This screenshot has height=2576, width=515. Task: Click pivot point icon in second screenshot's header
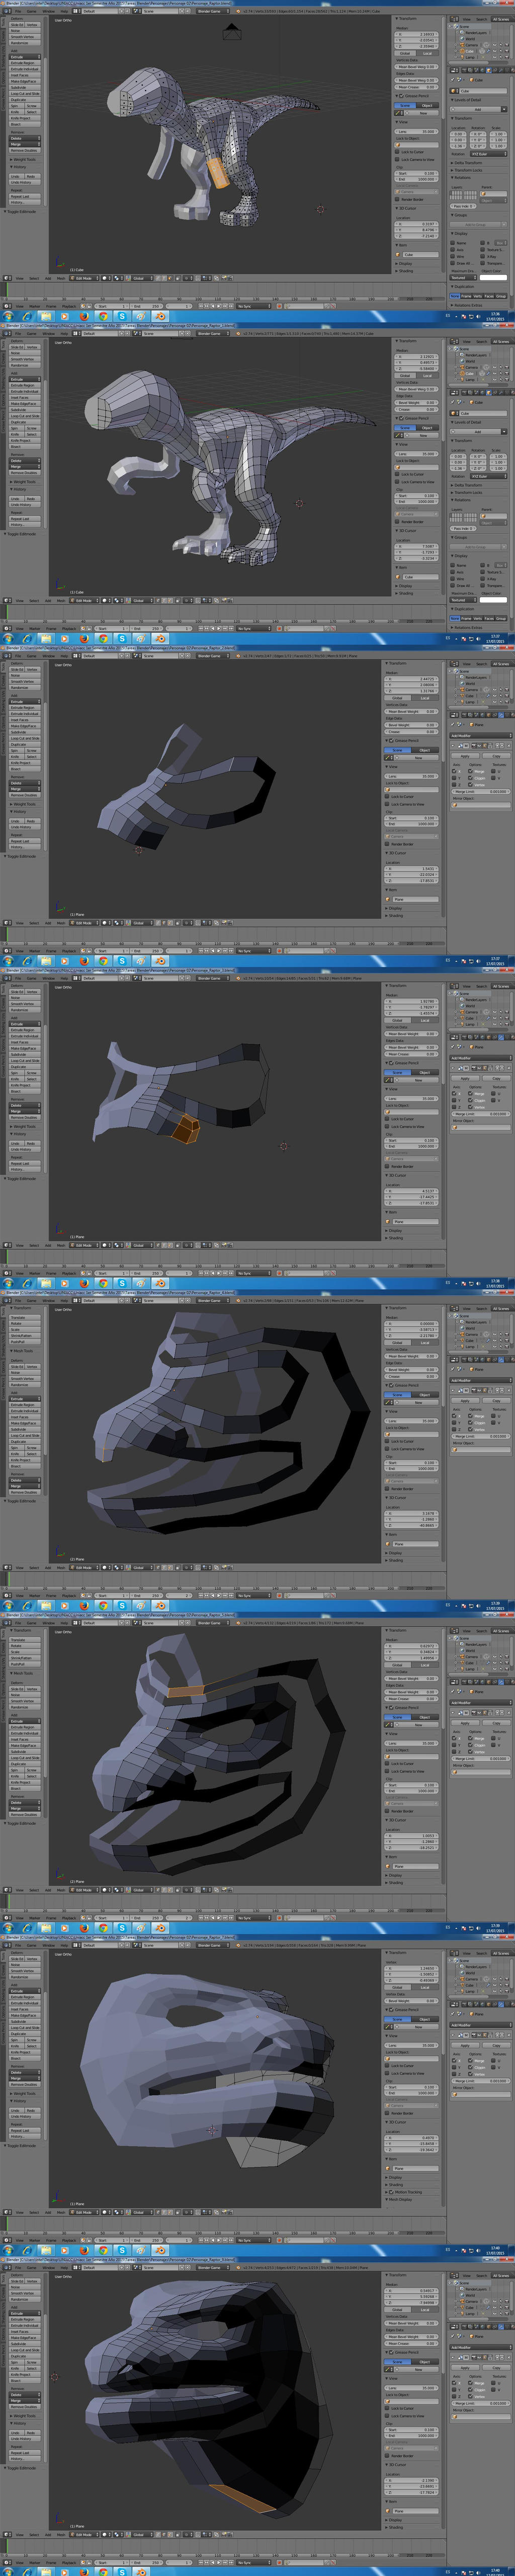tap(118, 600)
